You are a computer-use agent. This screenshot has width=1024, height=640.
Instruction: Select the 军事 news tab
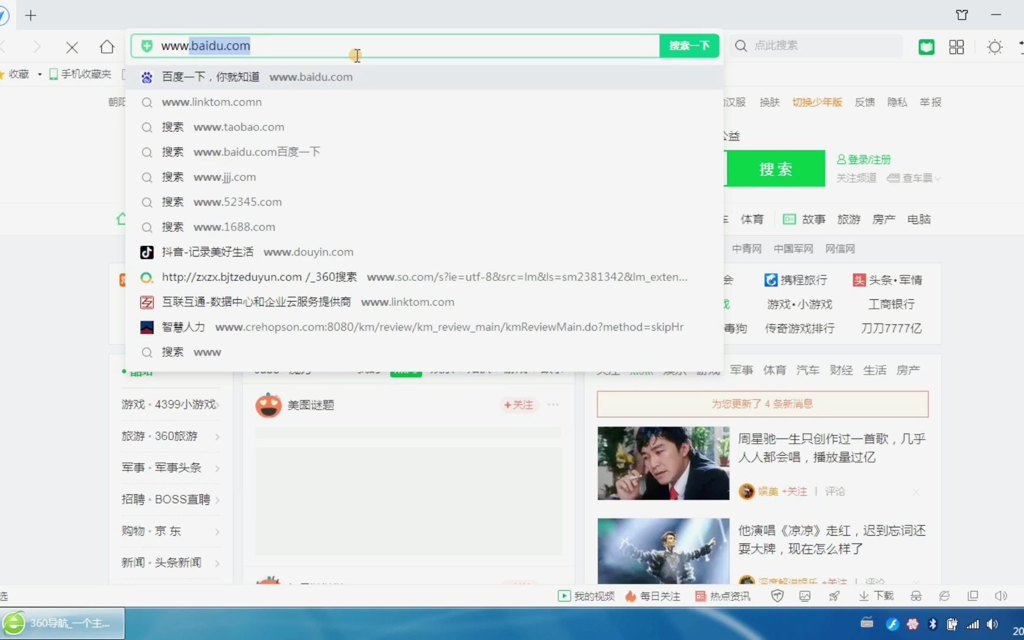coord(741,370)
